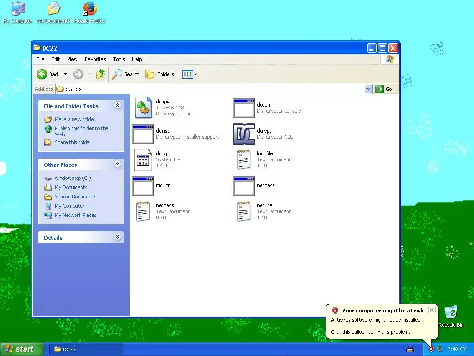Open the Back history dropdown arrow
Viewport: 474px width, 356px height.
(x=65, y=74)
